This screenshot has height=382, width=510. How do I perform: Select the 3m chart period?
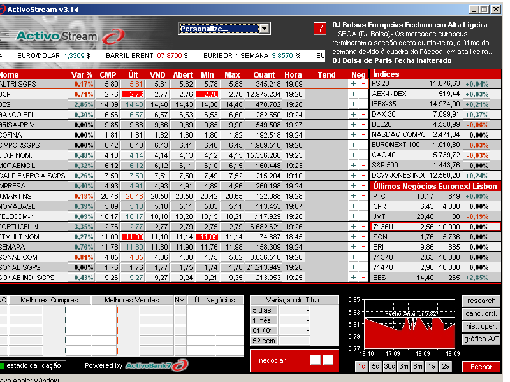click(x=404, y=367)
